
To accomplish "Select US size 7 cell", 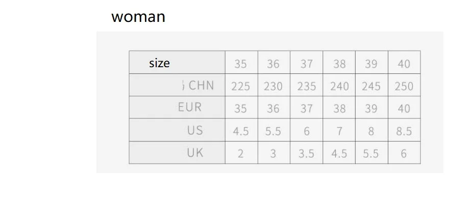I will pos(339,131).
